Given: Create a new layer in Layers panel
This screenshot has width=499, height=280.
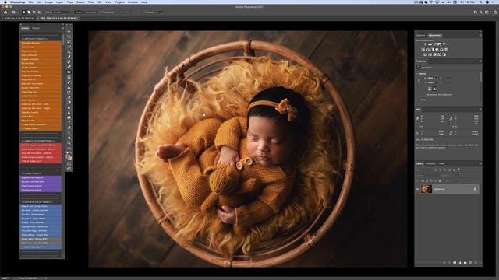Looking at the screenshot, I should pos(470,263).
